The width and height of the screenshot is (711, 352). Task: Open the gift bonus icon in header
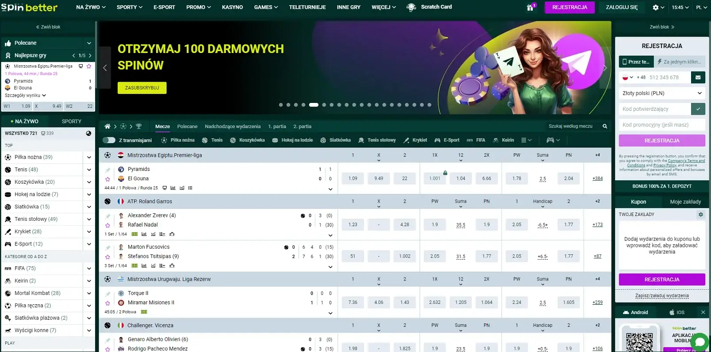point(530,8)
